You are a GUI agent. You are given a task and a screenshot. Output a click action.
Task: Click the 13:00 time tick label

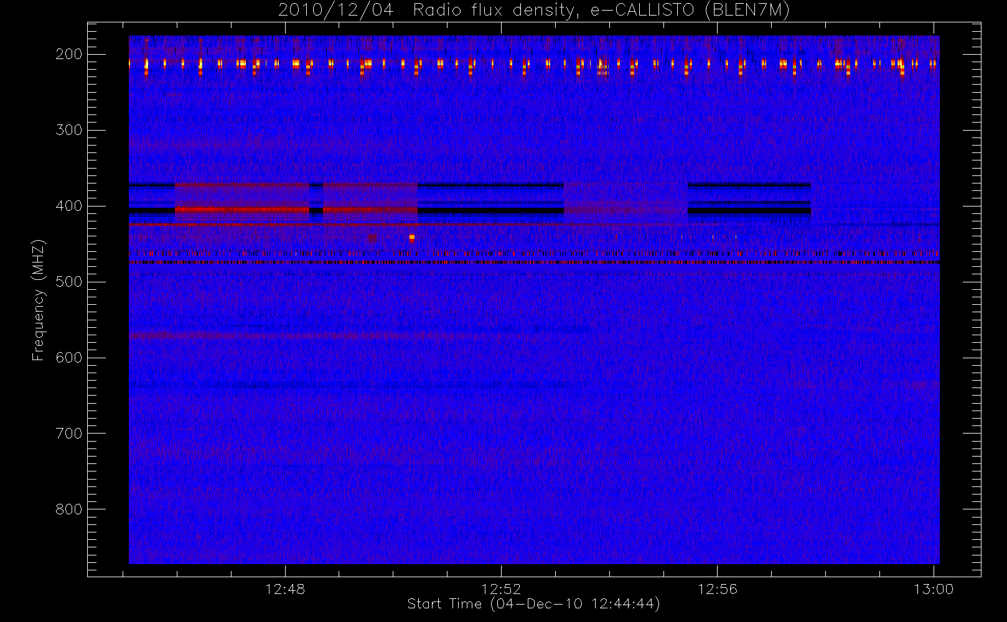tap(934, 589)
